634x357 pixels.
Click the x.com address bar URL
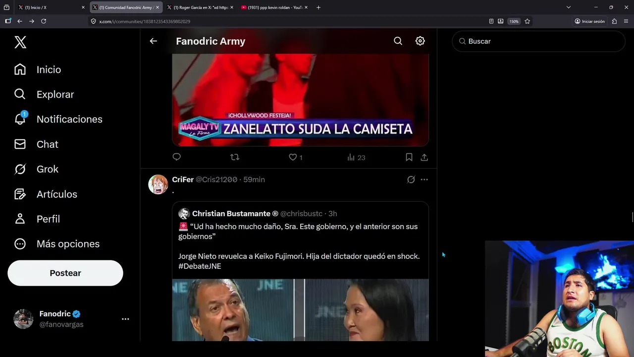145,21
